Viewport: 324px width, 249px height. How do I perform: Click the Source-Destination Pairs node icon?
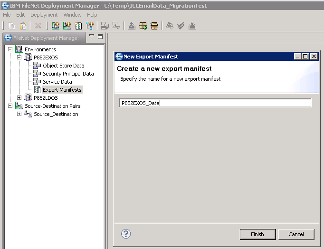coord(19,106)
